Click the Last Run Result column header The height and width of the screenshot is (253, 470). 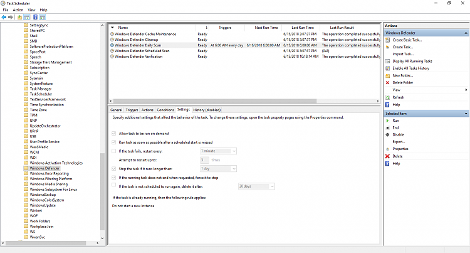pos(342,28)
